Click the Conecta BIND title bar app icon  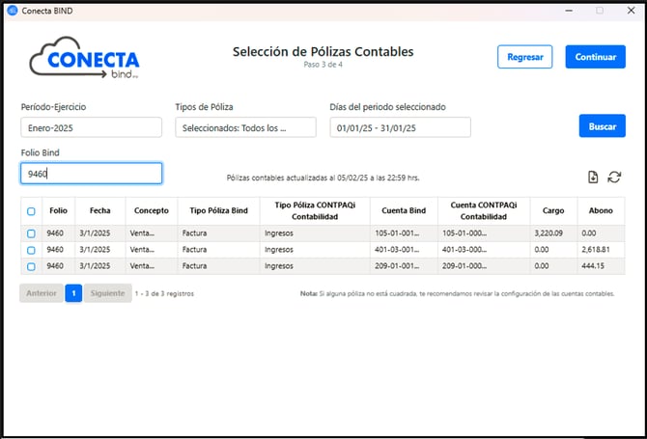tap(13, 10)
